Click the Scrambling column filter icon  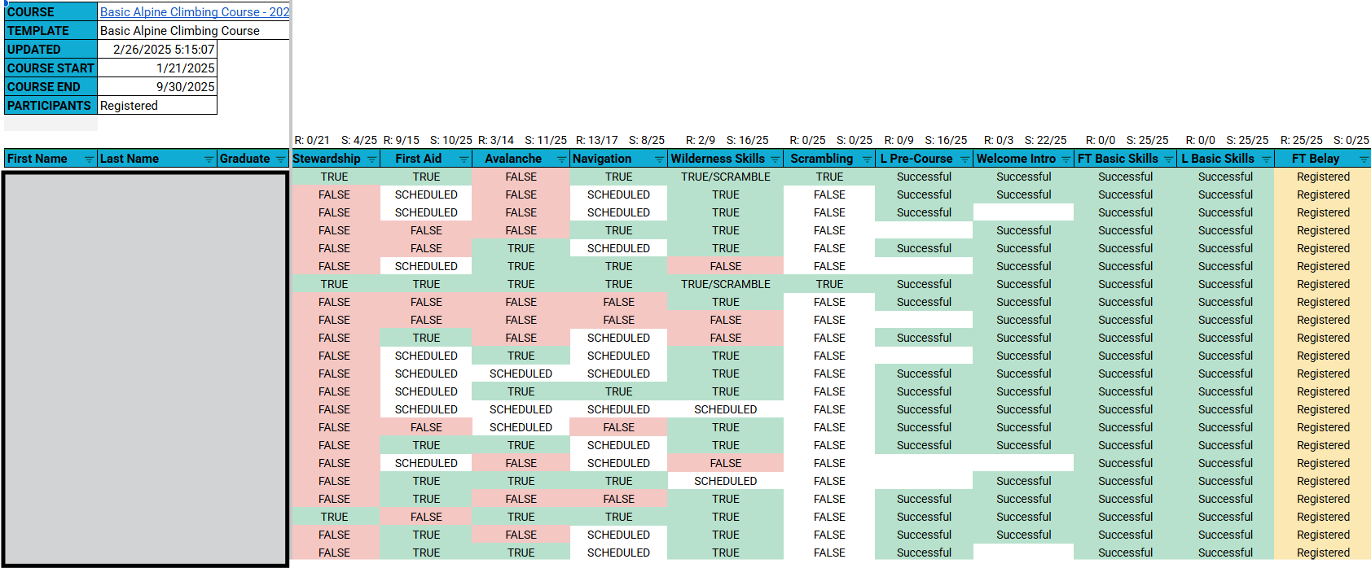[x=867, y=159]
